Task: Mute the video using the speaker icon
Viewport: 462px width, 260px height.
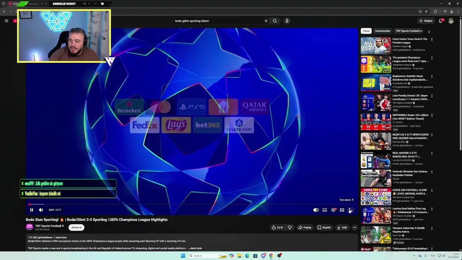Action: click(41, 210)
